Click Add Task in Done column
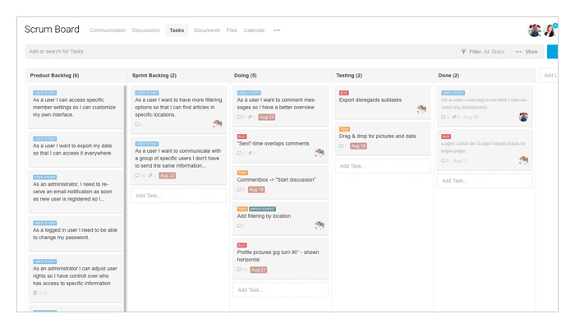This screenshot has width=575, height=328. [x=485, y=181]
